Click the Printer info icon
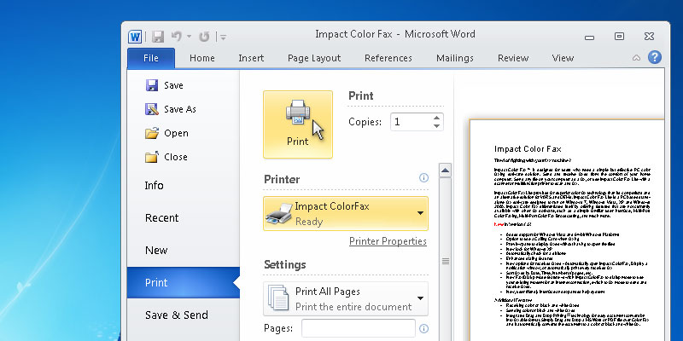The image size is (683, 341). click(423, 178)
